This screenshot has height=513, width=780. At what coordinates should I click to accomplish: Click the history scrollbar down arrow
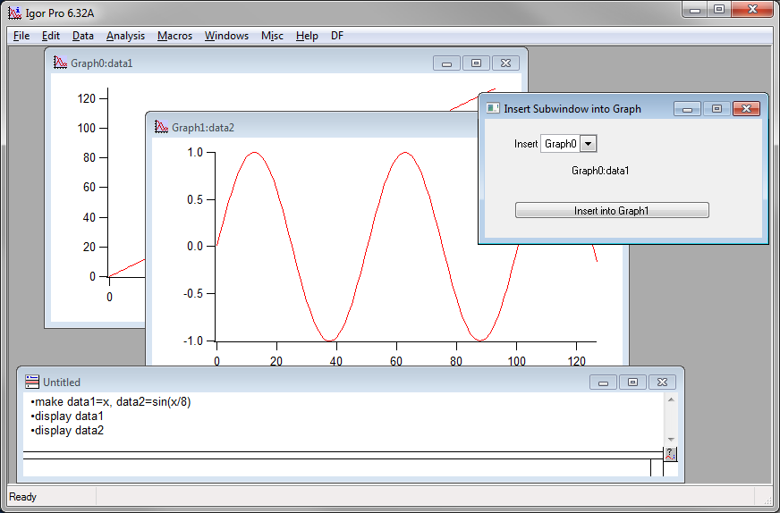[671, 439]
